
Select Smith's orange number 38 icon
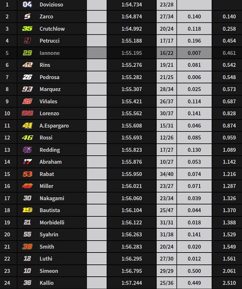coord(27,247)
